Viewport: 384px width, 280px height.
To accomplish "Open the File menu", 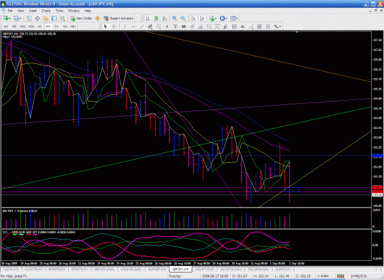I will [x=10, y=11].
